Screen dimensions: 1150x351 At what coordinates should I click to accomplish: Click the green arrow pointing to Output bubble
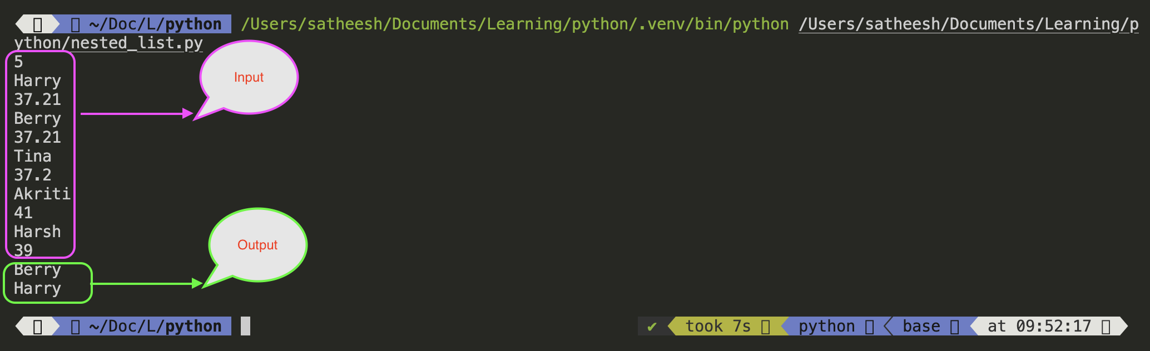coord(146,284)
